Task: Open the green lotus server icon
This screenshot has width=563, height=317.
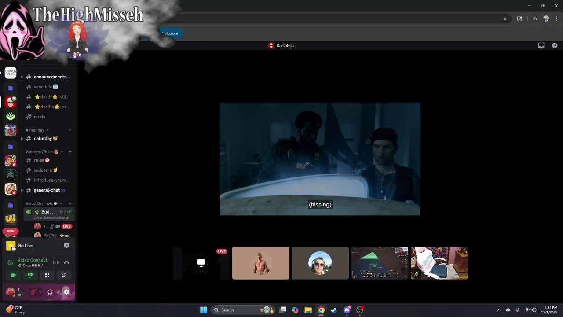Action: (x=11, y=116)
